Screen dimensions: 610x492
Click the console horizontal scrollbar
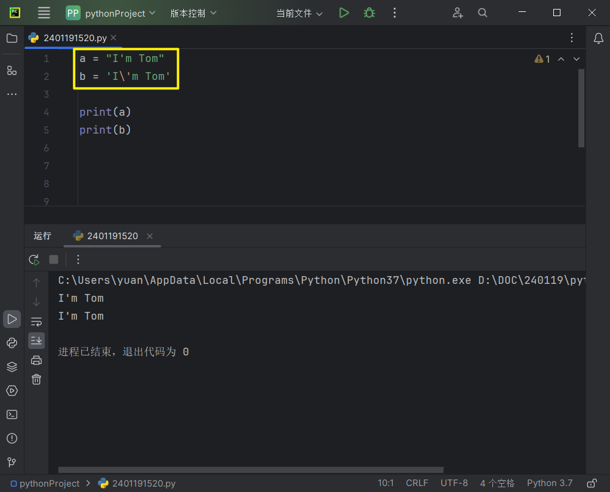pos(251,470)
